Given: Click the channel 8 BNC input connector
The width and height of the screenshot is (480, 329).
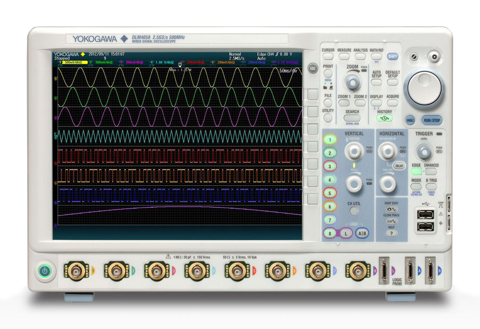Looking at the screenshot, I should (357, 271).
